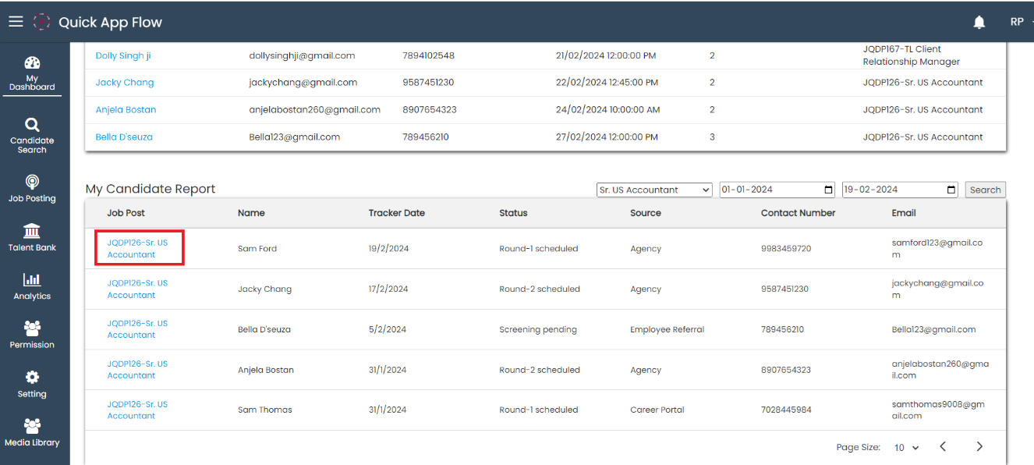Open calendar picker for 01-01-2024 date

tap(828, 190)
